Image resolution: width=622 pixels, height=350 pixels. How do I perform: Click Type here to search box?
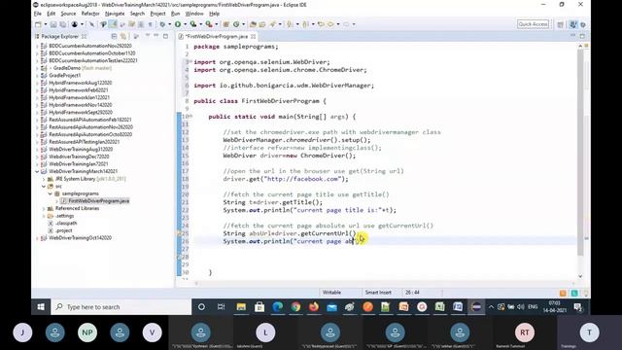(x=121, y=307)
